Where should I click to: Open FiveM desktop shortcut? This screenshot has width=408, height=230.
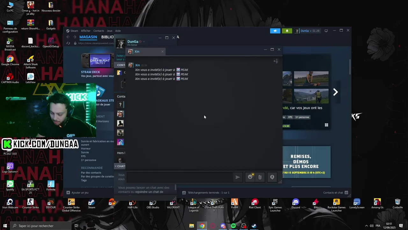pyautogui.click(x=235, y=203)
